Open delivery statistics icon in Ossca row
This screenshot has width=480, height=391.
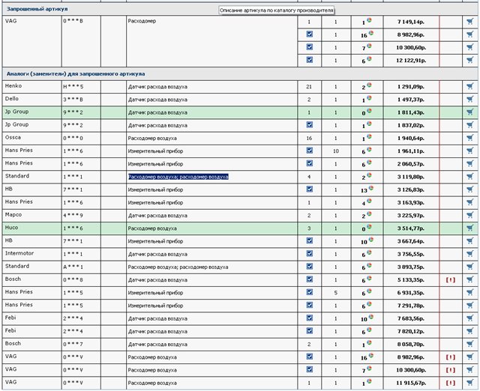(x=369, y=136)
